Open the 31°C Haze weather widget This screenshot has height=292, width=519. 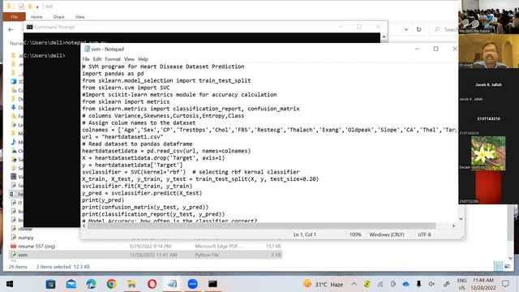click(x=323, y=284)
